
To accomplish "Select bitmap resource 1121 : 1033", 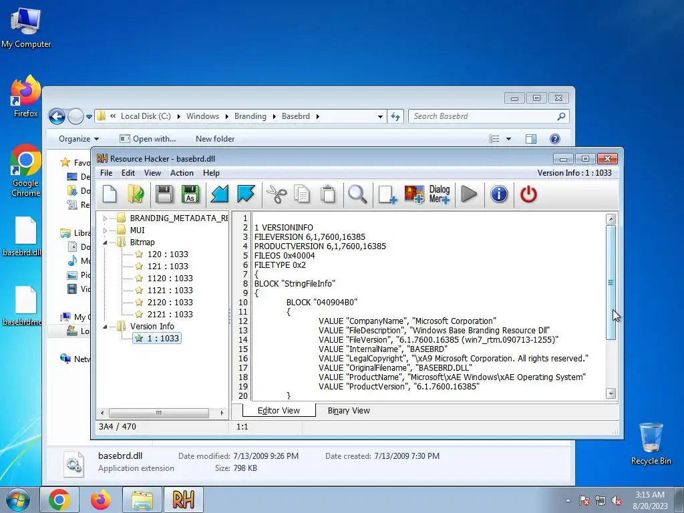I will (170, 290).
